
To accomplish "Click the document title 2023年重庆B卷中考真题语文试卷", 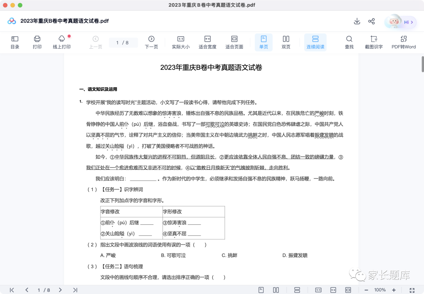I will coord(211,68).
